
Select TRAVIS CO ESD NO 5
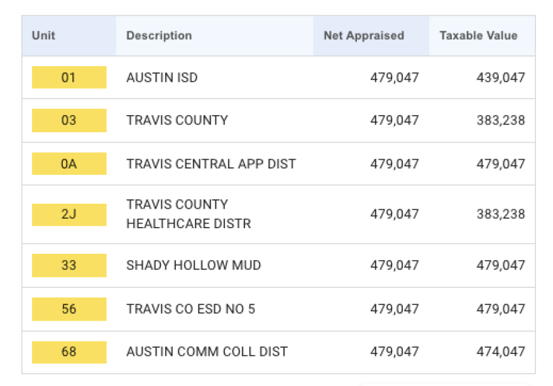coord(191,309)
